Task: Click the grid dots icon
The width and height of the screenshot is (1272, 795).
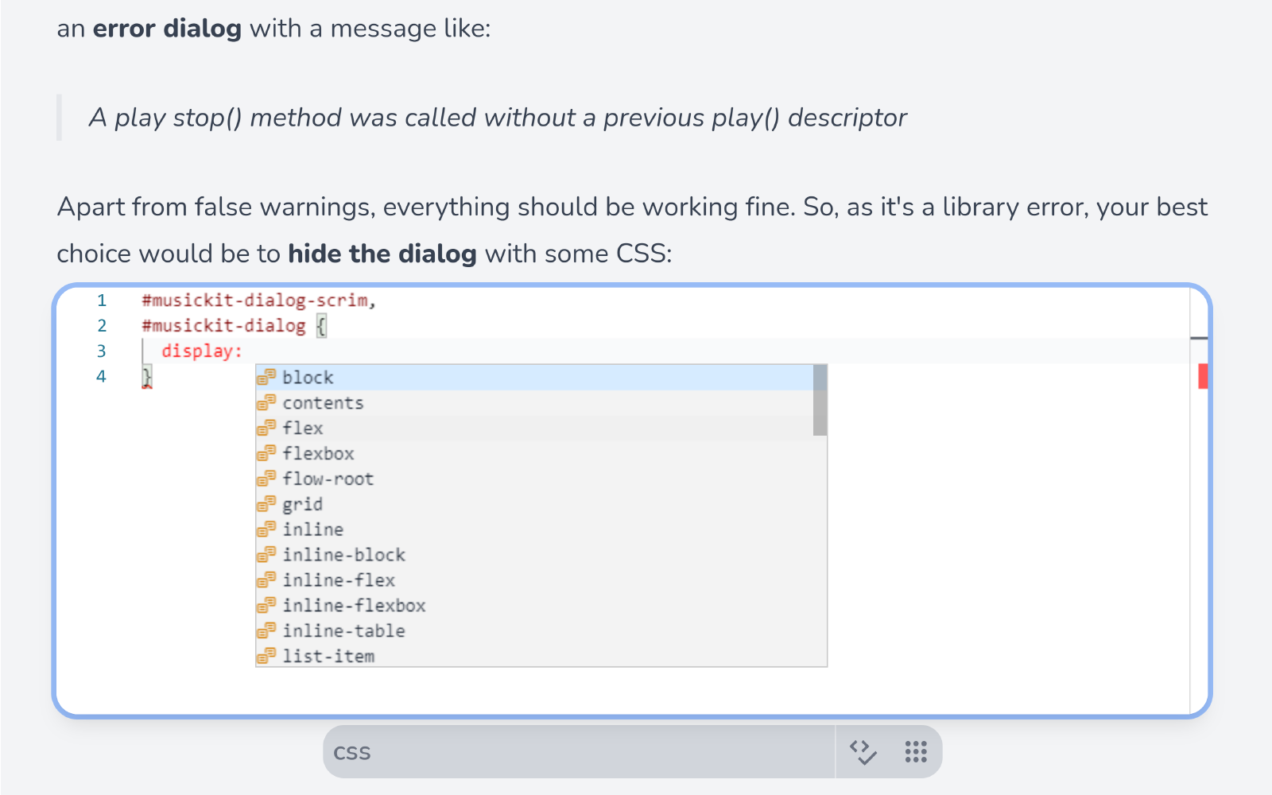Action: click(x=916, y=751)
